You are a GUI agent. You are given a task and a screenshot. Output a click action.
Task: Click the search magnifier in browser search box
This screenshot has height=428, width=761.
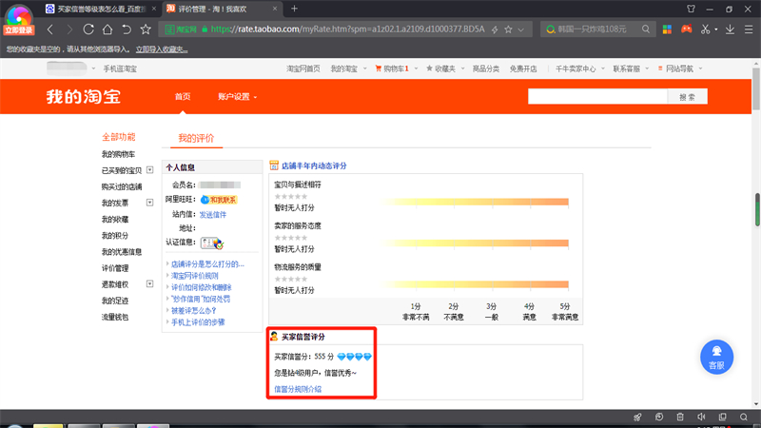646,29
